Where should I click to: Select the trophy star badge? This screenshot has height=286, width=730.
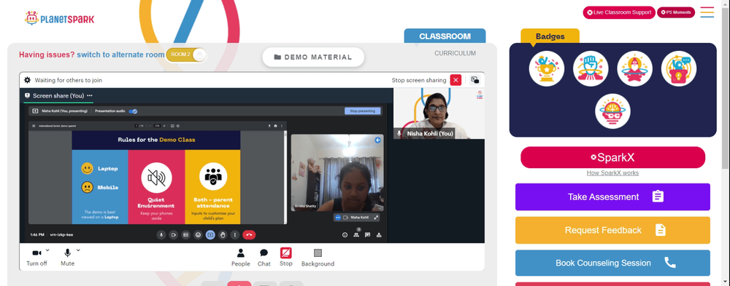click(x=547, y=68)
